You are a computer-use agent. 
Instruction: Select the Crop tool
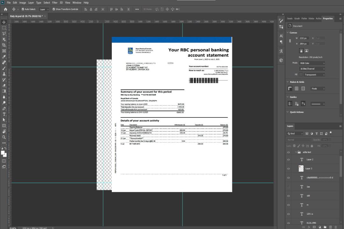point(4,45)
